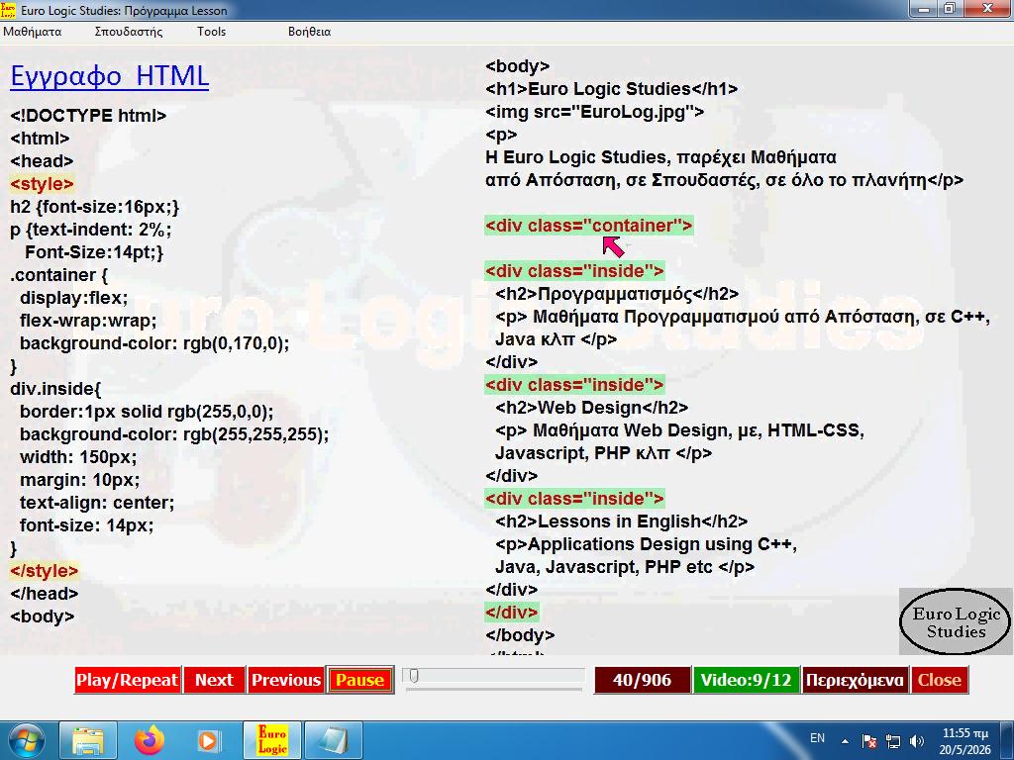This screenshot has height=760, width=1014.
Task: Open the notepad-like taskbar app icon
Action: 333,740
